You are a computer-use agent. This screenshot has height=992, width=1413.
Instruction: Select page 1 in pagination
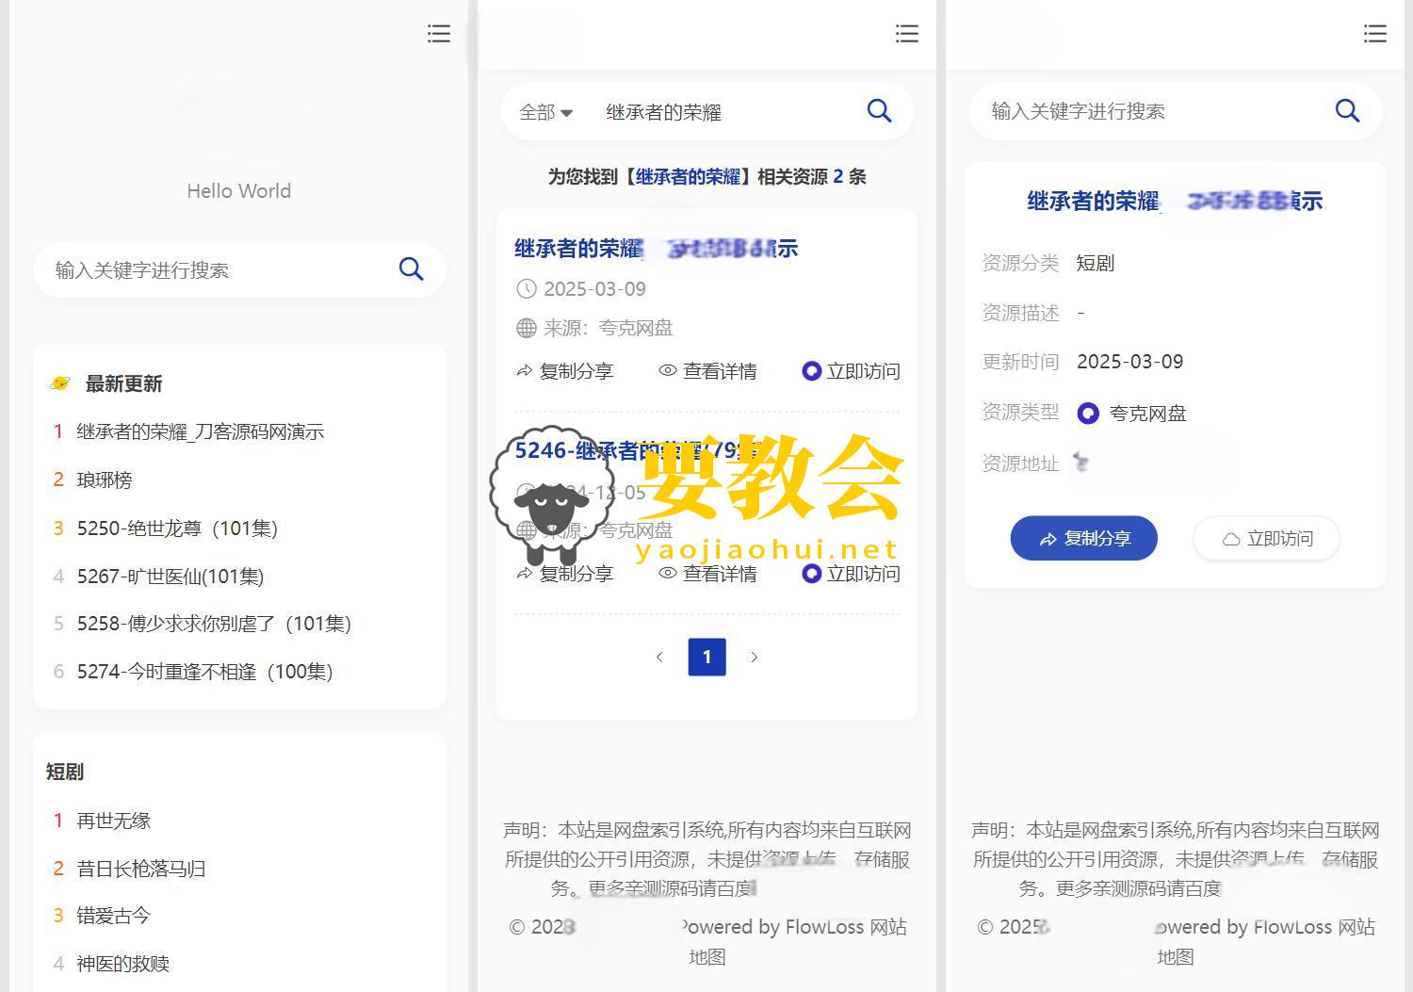pyautogui.click(x=706, y=658)
